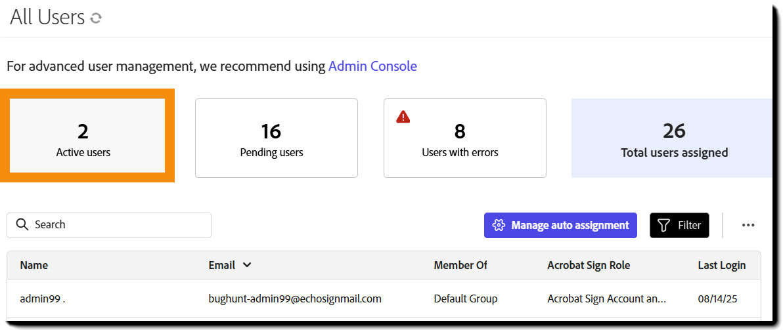Sort by the Name column header
The image size is (783, 330).
[x=34, y=265]
